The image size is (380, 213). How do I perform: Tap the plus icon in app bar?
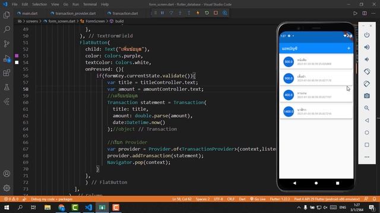(349, 49)
